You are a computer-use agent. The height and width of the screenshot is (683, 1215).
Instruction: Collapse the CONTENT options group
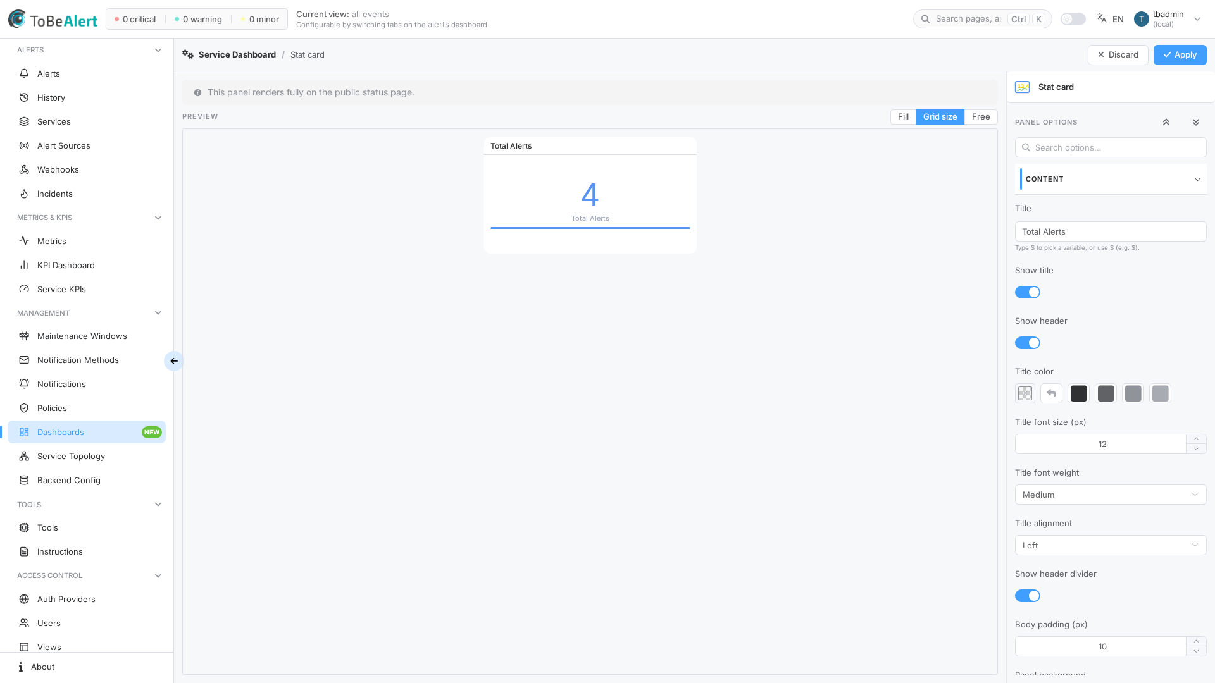pyautogui.click(x=1111, y=179)
